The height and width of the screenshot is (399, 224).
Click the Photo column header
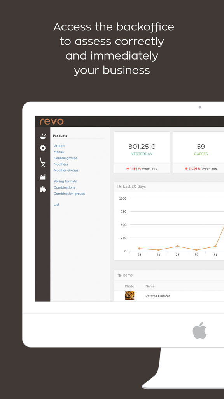coord(129,286)
